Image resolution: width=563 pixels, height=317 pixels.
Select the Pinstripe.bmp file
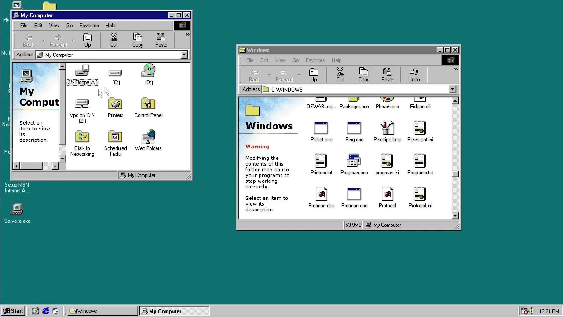(x=387, y=132)
